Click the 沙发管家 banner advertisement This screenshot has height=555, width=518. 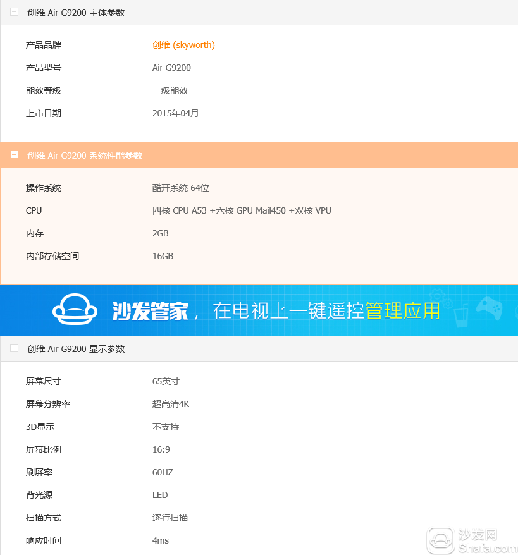point(259,310)
